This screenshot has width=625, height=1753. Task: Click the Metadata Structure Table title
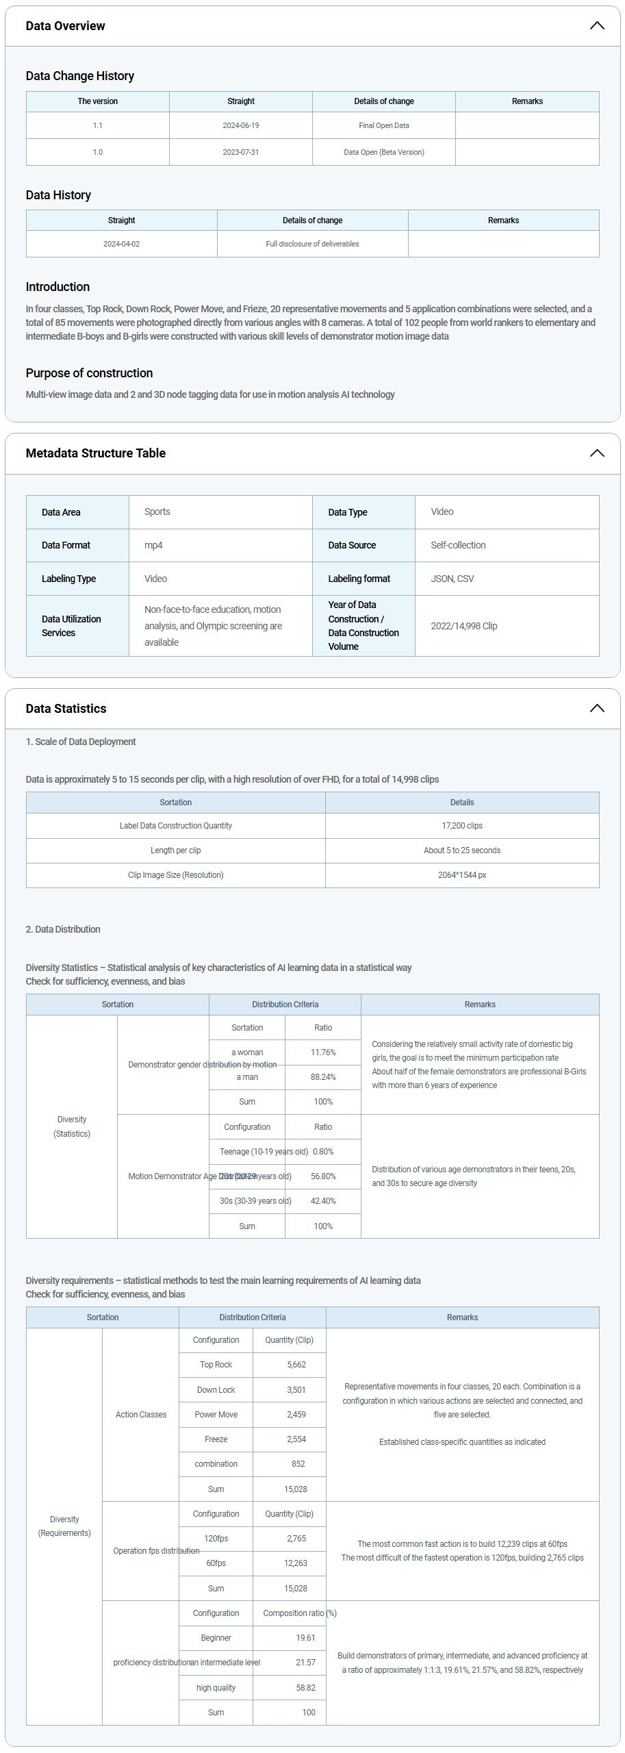coord(95,453)
